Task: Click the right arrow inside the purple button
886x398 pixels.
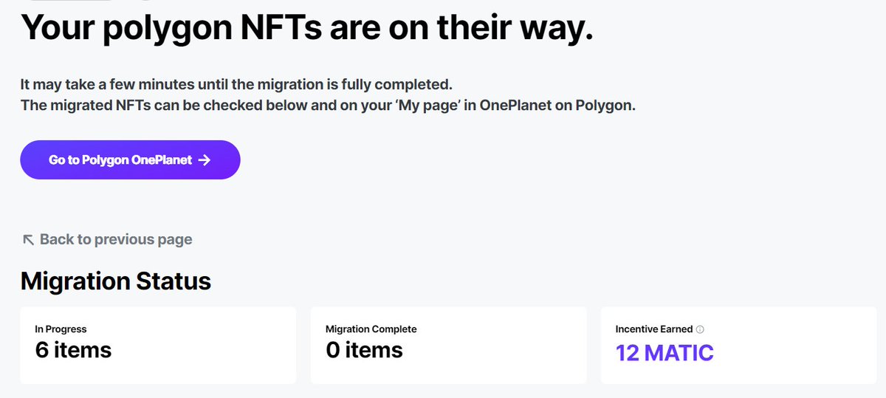Action: pyautogui.click(x=205, y=159)
